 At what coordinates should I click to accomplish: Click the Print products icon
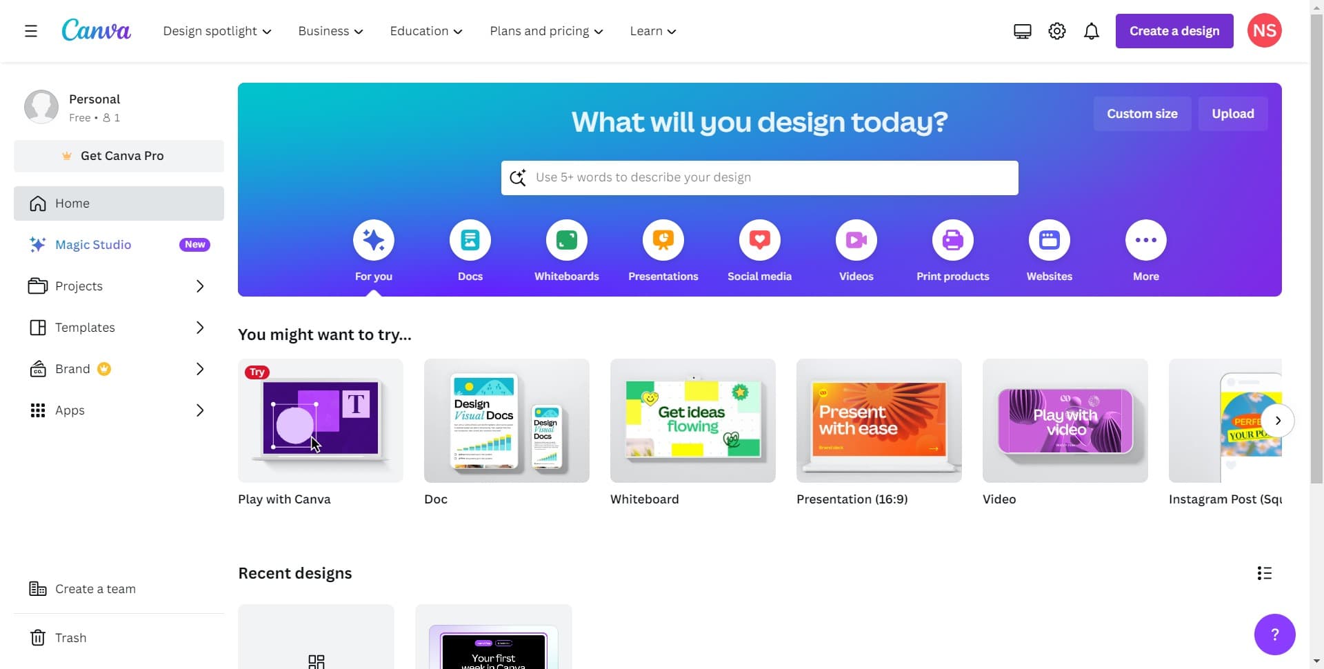coord(952,239)
